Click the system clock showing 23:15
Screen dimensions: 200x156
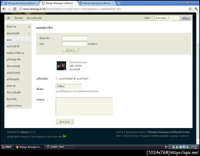pos(194,147)
